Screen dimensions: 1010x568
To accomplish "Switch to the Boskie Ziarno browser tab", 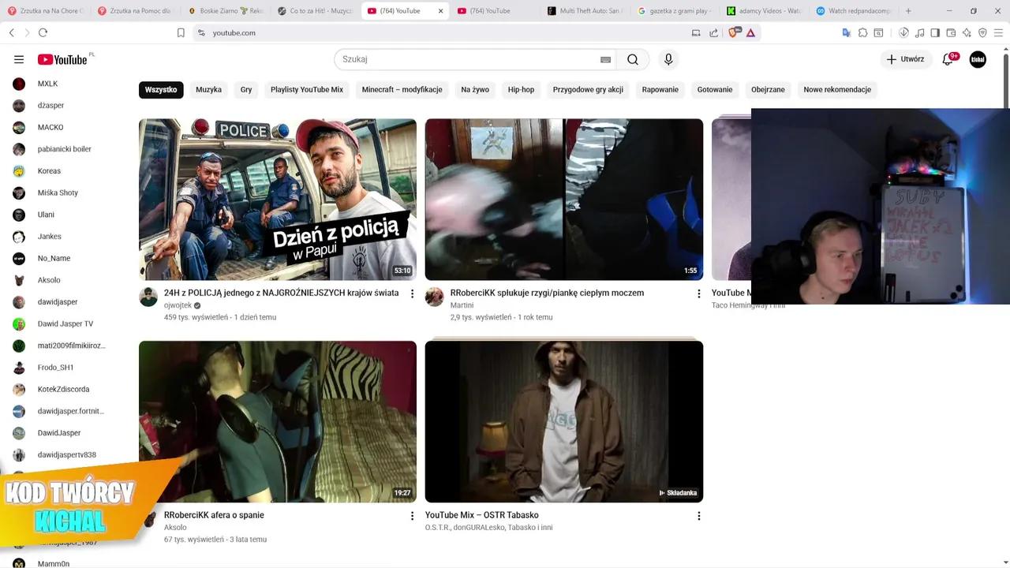I will (x=226, y=11).
